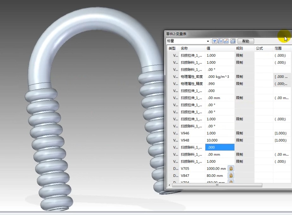
Task: Click the variable rule editor icon
Action: coord(226,41)
